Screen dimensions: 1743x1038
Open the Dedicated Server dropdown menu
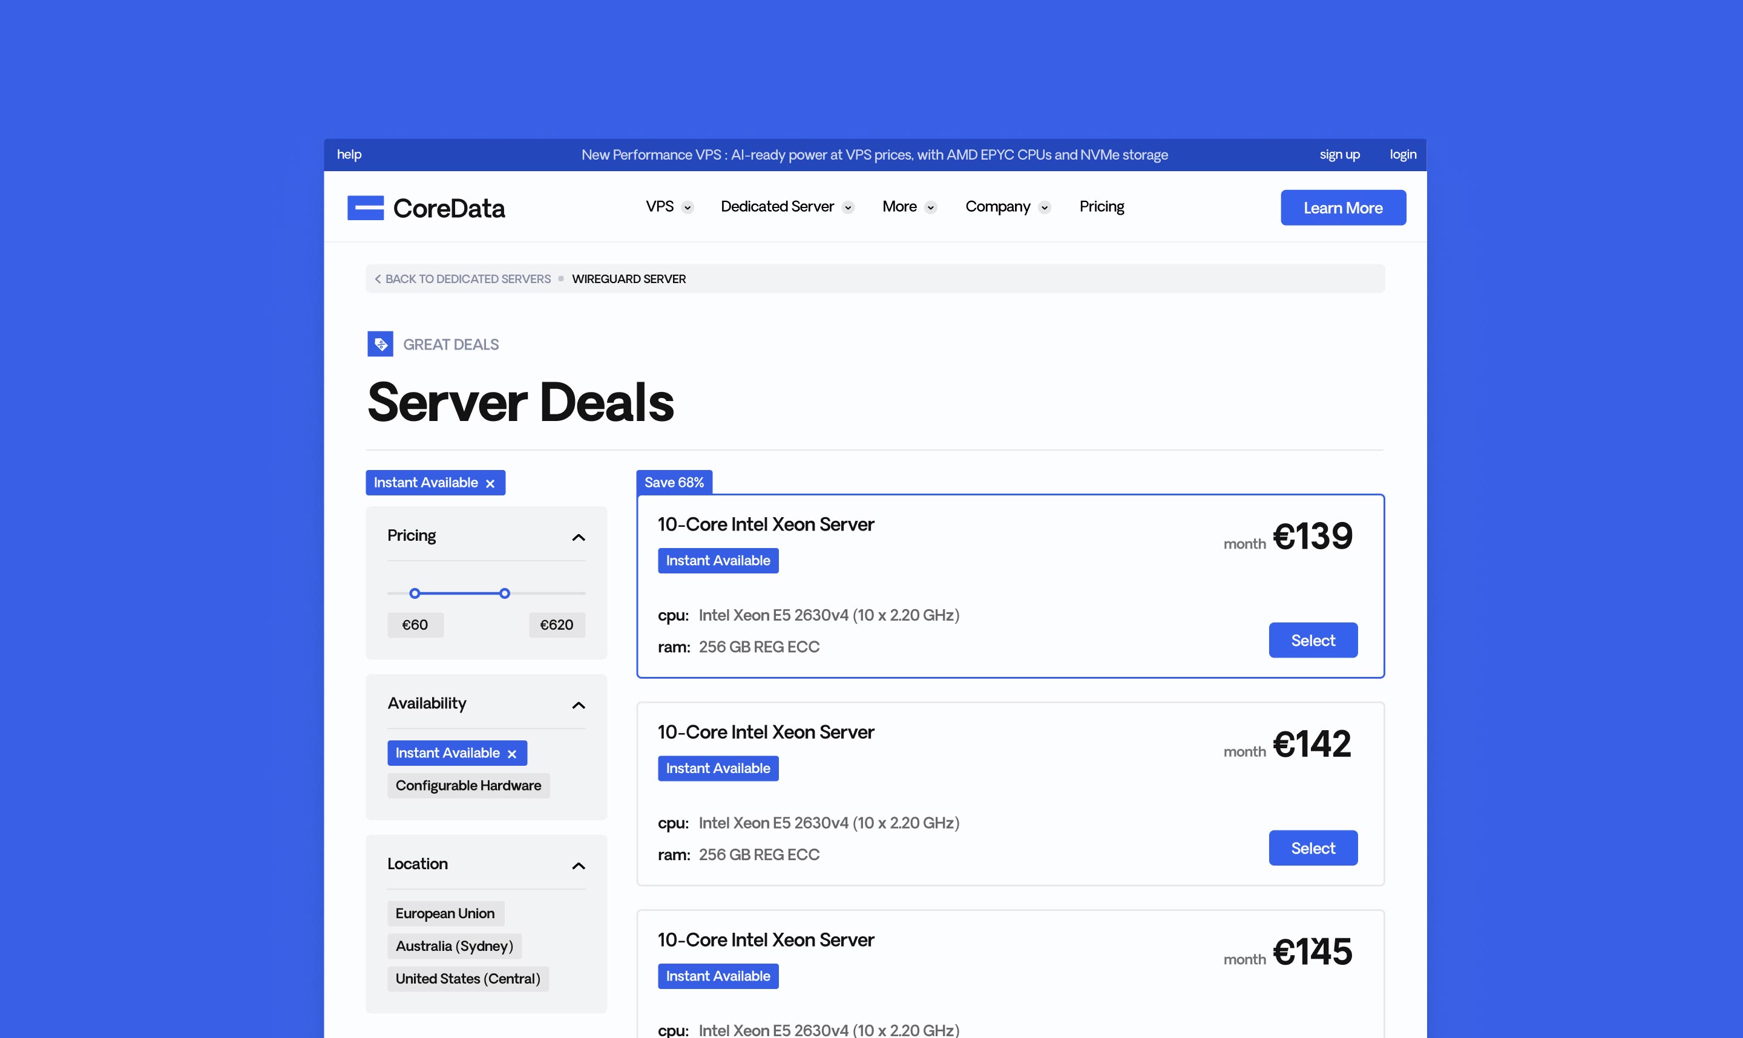[787, 207]
